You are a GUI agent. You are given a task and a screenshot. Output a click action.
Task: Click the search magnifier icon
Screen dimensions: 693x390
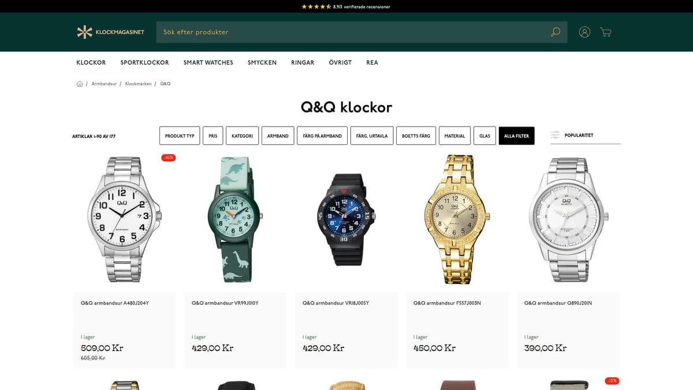click(556, 32)
